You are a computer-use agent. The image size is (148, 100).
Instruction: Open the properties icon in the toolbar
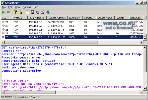[43, 12]
